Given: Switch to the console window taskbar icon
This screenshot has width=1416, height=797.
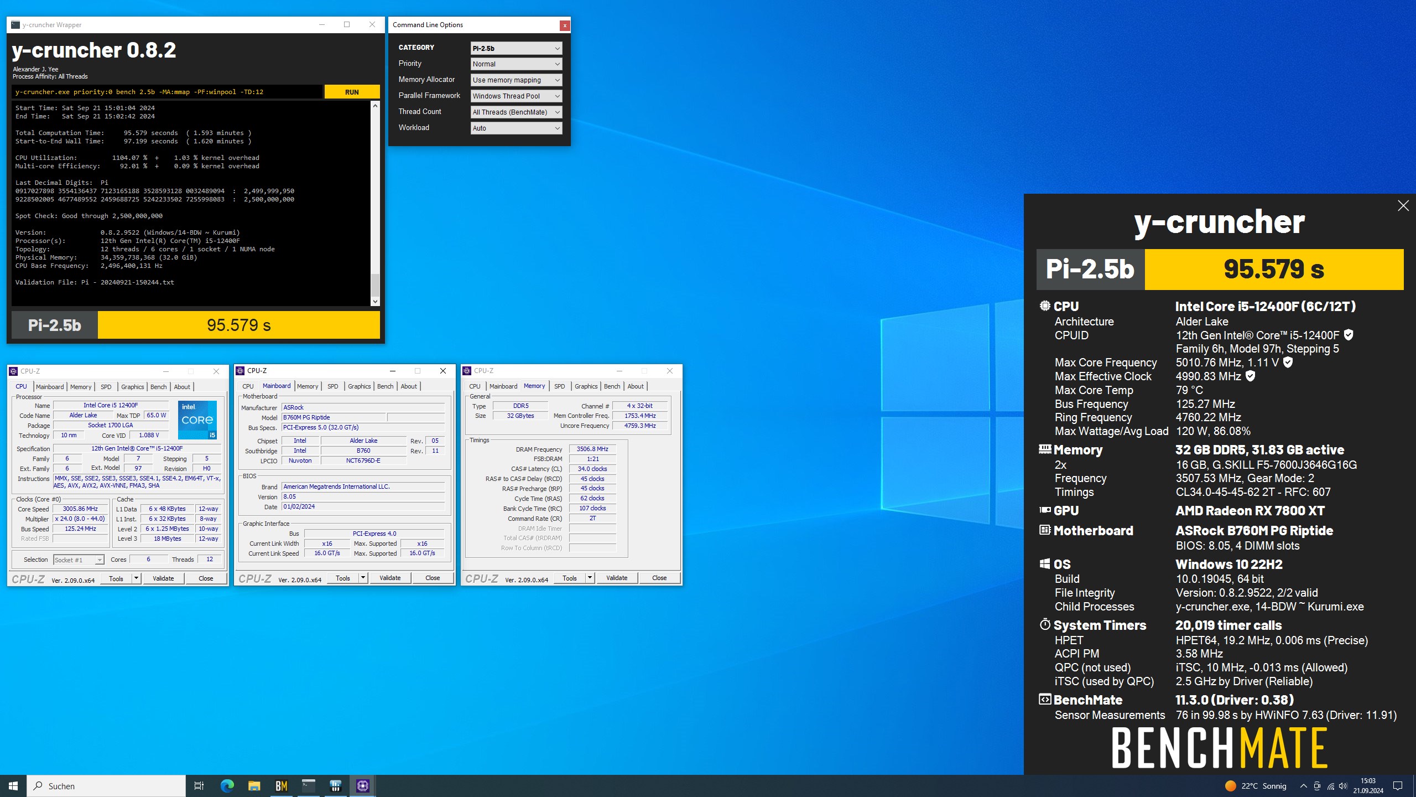Looking at the screenshot, I should point(308,786).
